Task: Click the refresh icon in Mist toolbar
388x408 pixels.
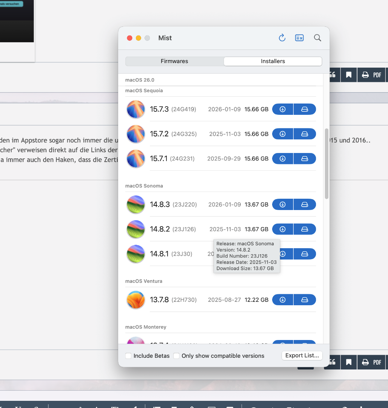Action: [282, 38]
